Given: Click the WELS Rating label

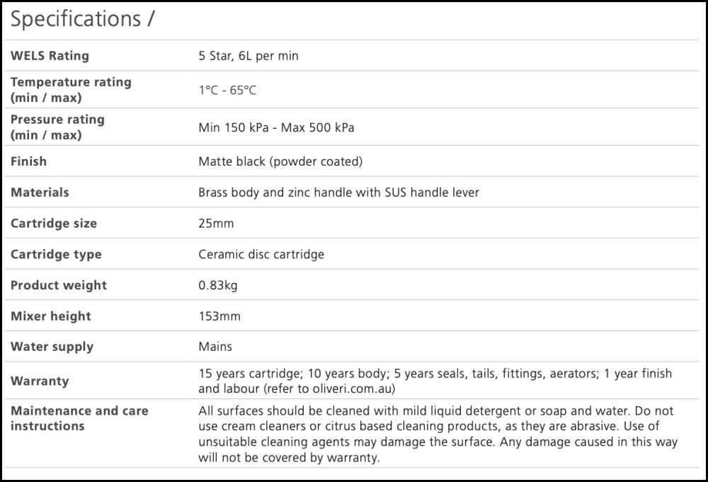Looking at the screenshot, I should coord(50,56).
